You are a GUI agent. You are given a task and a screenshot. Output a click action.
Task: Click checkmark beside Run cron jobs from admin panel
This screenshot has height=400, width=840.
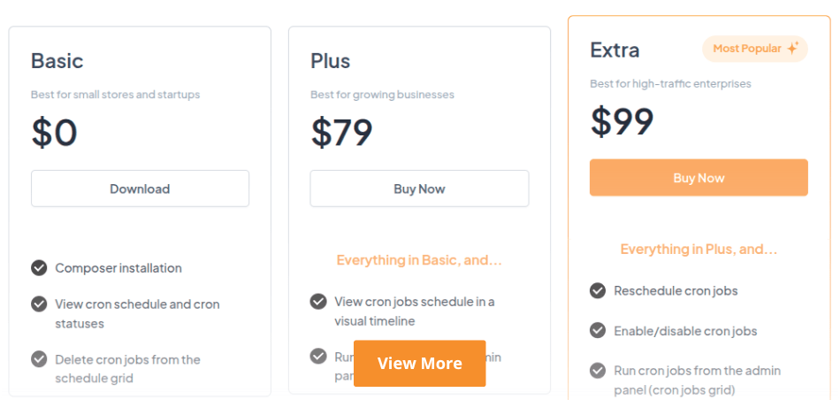(x=598, y=370)
